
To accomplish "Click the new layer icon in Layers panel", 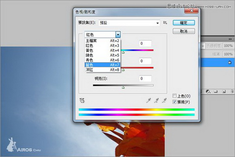I will 224,91.
